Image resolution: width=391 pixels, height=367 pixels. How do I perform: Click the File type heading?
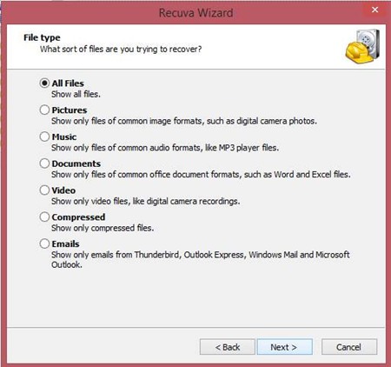click(x=42, y=37)
